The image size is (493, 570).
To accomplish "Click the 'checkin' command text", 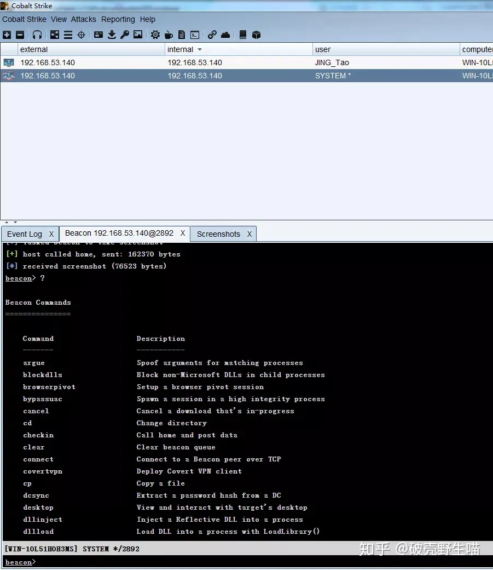I will [x=38, y=435].
